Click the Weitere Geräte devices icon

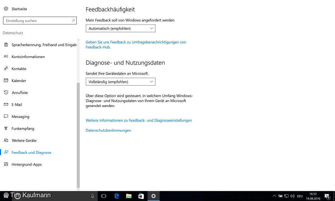click(6, 140)
